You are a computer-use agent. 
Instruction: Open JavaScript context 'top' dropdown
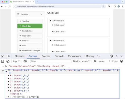tap(16, 61)
